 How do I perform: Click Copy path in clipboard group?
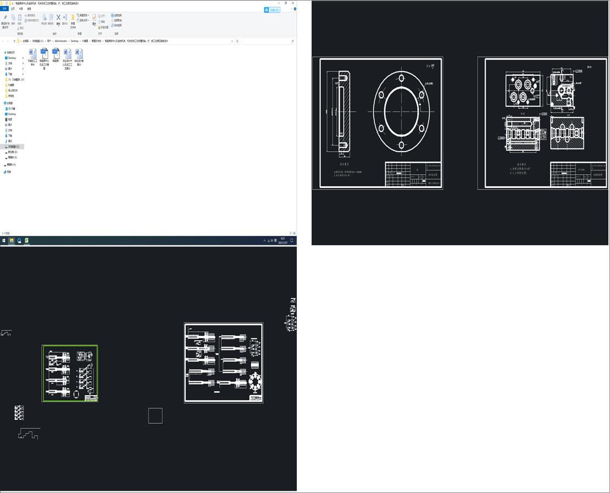click(30, 15)
